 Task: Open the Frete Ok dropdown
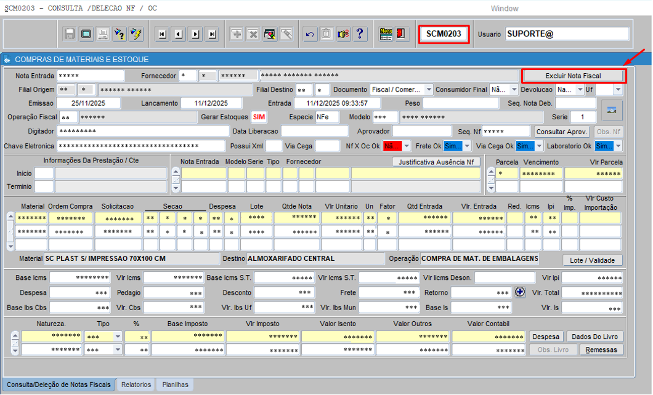468,146
